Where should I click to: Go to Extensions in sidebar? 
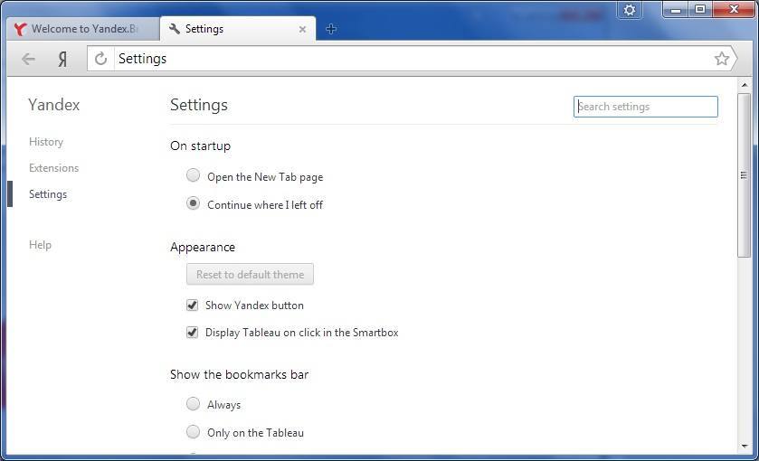click(53, 168)
